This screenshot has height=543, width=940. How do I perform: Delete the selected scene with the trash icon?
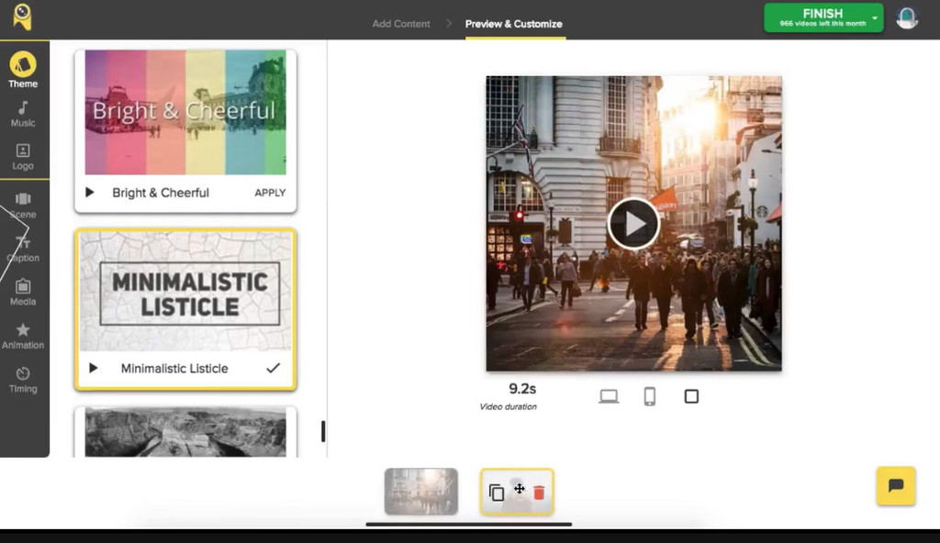click(x=538, y=492)
